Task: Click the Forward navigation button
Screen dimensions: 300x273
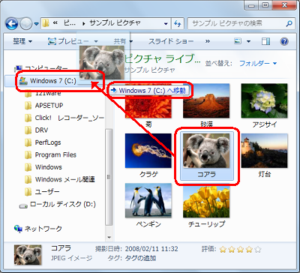Action: 25,24
